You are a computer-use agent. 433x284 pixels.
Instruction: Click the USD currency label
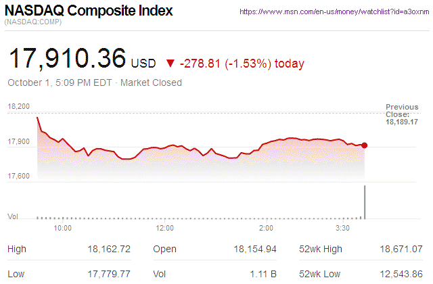click(143, 64)
